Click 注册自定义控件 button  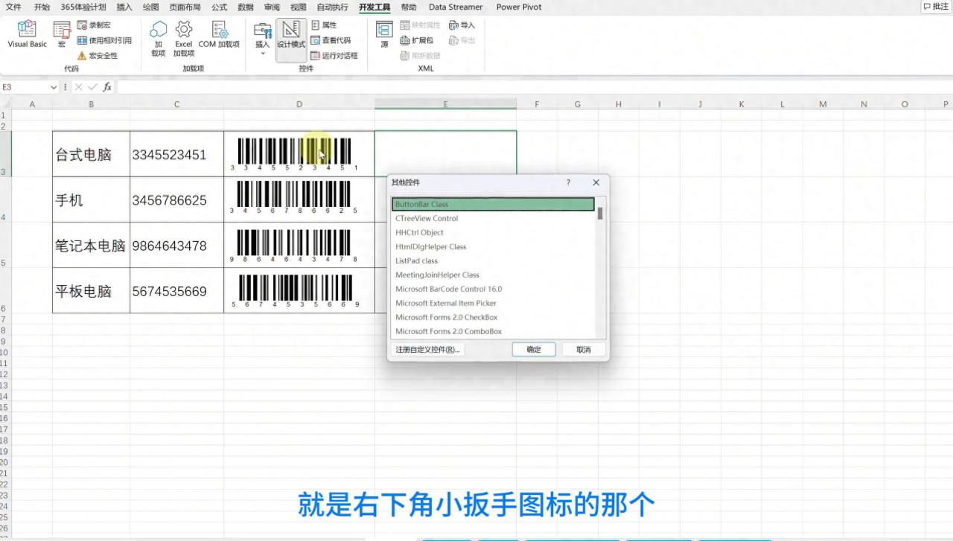[427, 349]
